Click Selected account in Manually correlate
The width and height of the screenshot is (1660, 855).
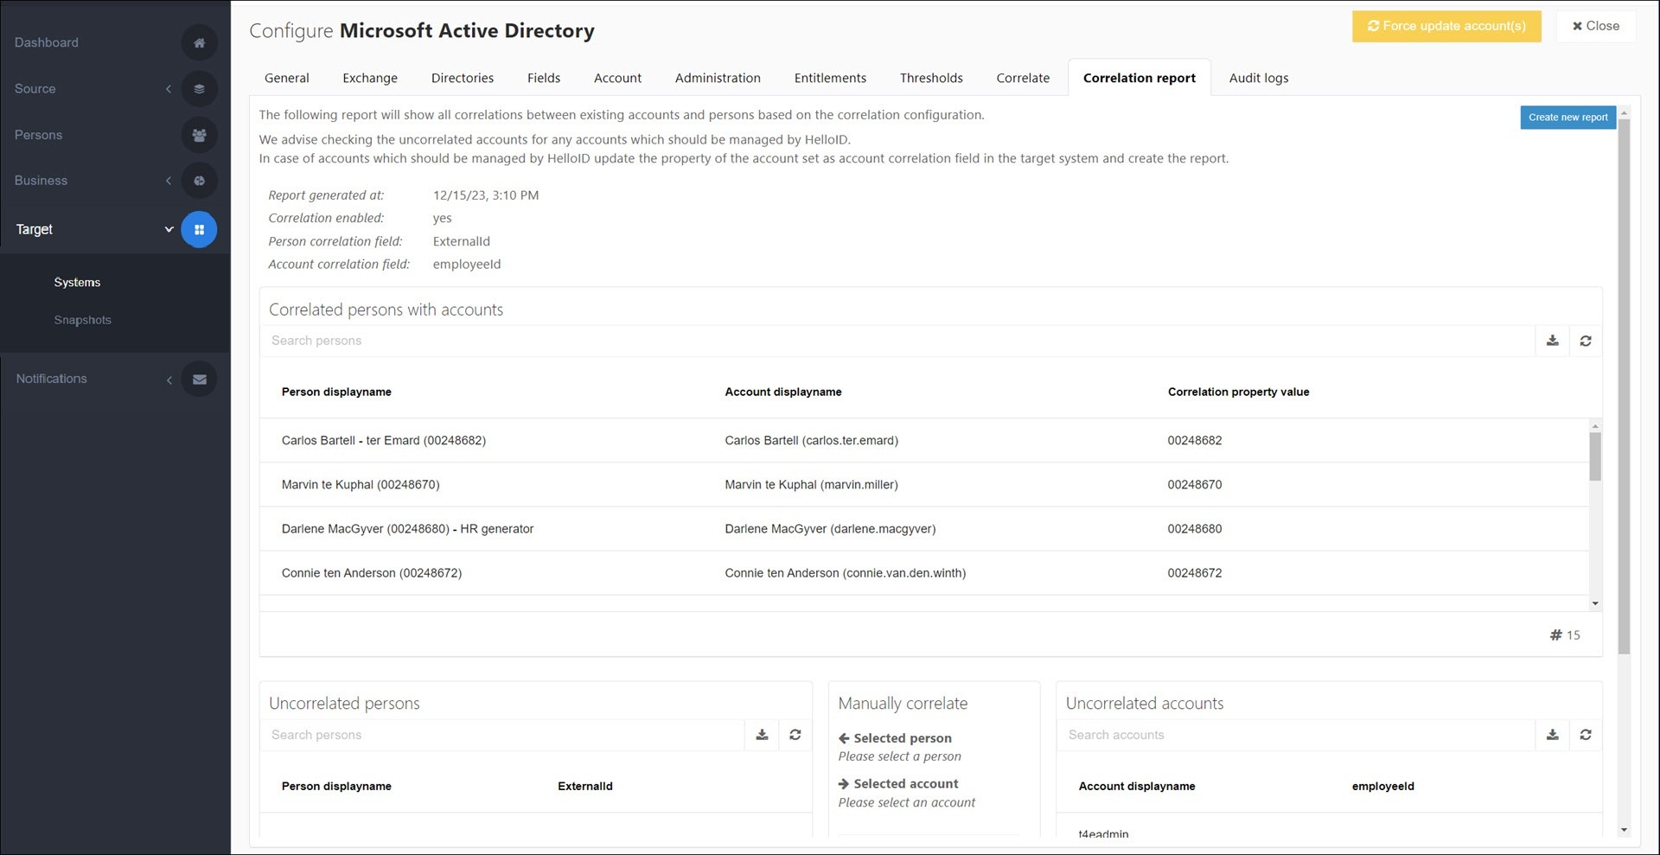click(898, 784)
